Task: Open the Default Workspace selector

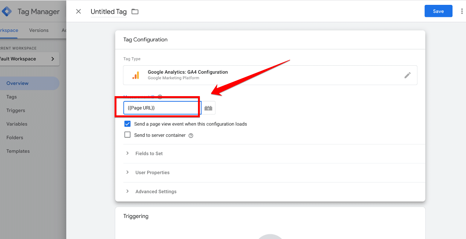Action: click(29, 59)
